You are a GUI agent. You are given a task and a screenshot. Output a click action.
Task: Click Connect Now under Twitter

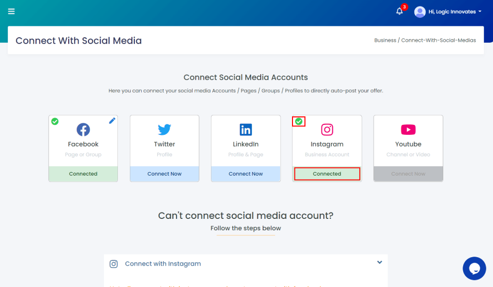point(165,174)
